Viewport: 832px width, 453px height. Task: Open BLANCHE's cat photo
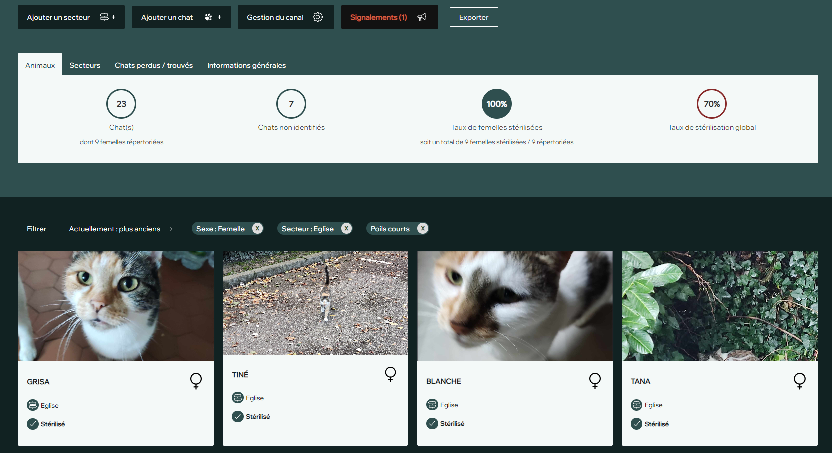point(515,306)
